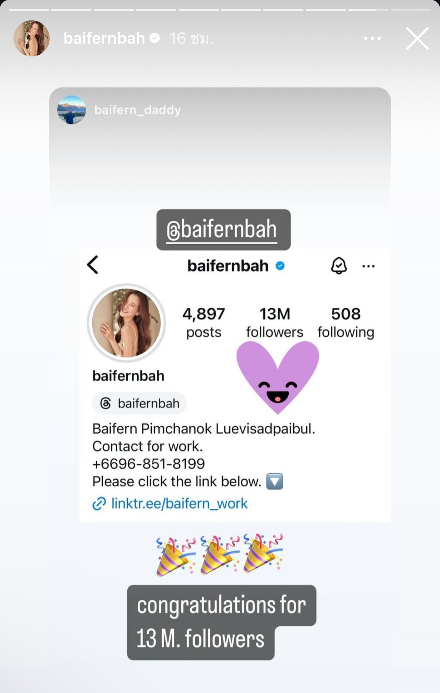Tap the verified badge beside header username

tap(155, 38)
